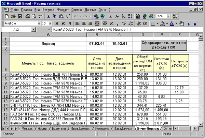Toggle italic К formatting

pos(63,24)
